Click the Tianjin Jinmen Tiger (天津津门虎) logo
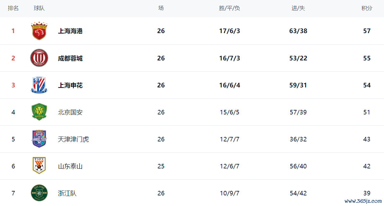 click(x=39, y=139)
